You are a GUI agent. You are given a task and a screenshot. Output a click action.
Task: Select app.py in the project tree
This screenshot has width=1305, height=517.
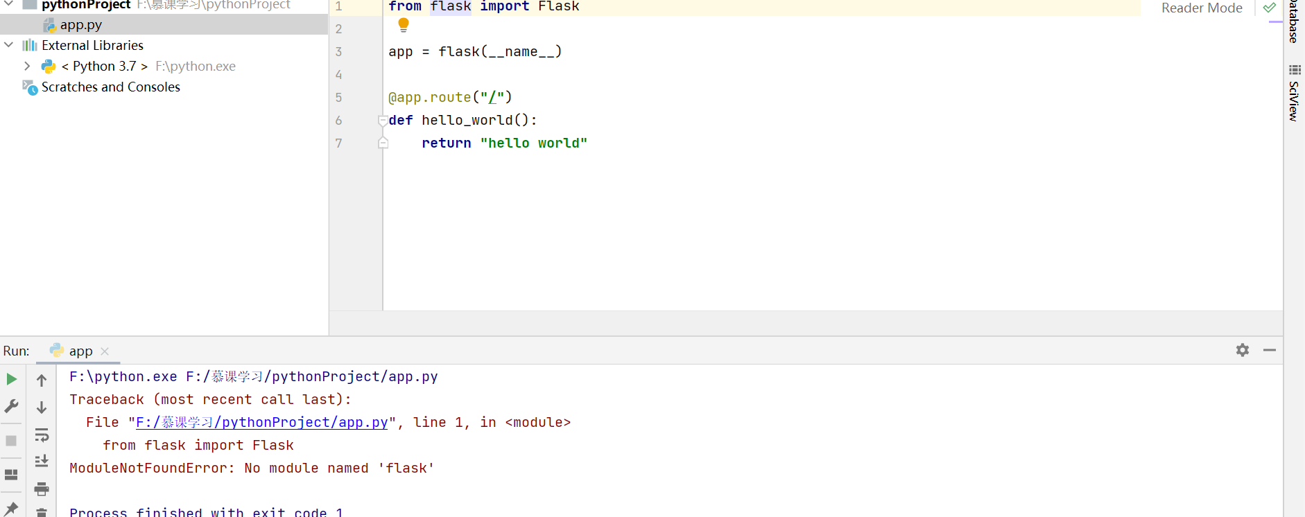pyautogui.click(x=164, y=24)
